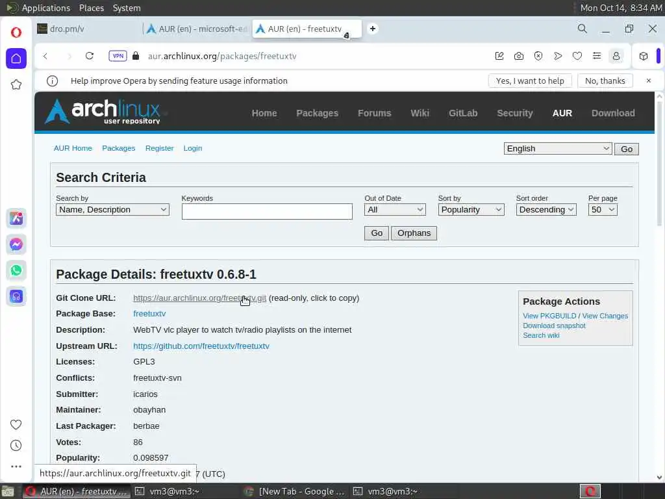Expand the Out of Date dropdown

tap(395, 210)
